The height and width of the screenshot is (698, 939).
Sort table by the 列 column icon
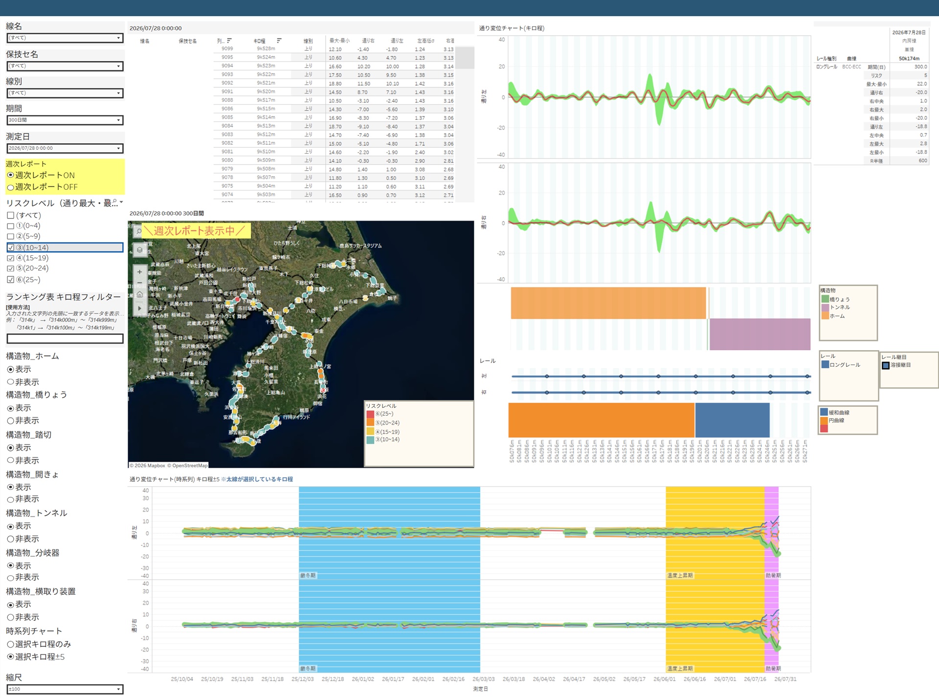coord(229,41)
